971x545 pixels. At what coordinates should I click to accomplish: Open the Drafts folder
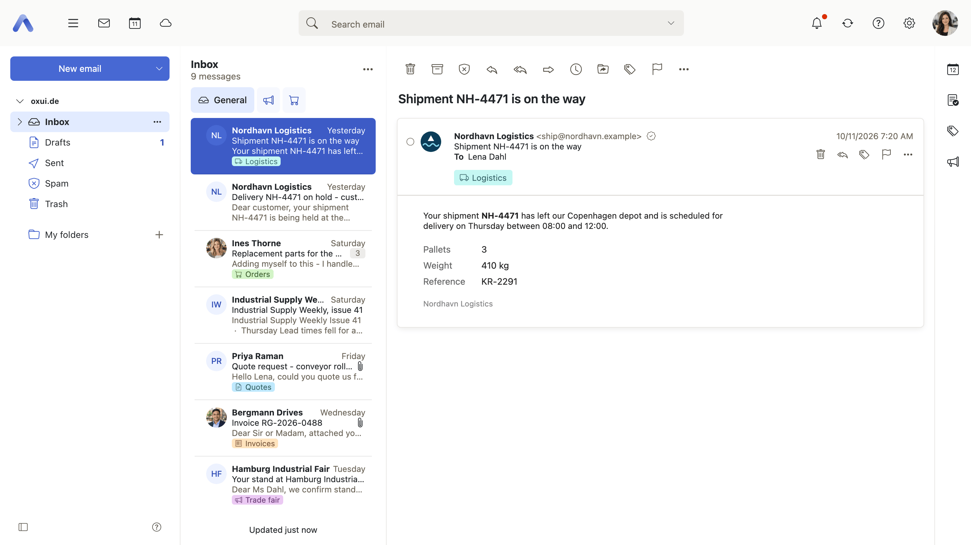[x=90, y=142]
